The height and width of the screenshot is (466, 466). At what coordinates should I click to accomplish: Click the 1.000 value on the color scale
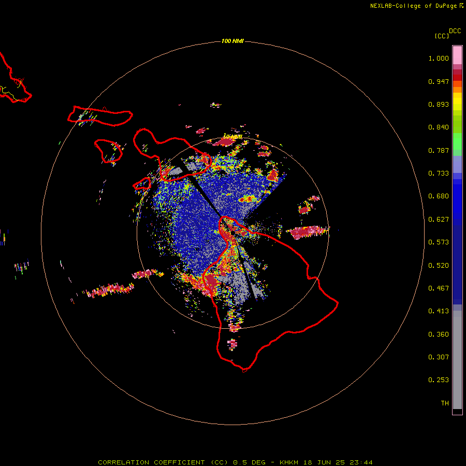point(439,58)
